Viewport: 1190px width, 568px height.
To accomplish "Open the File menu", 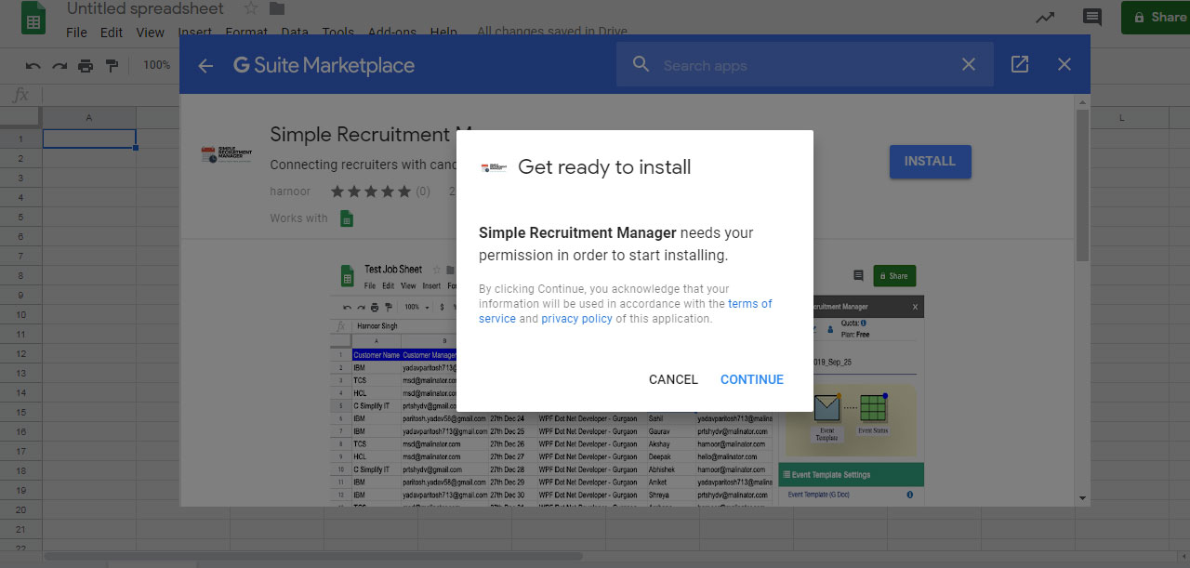I will click(x=76, y=33).
